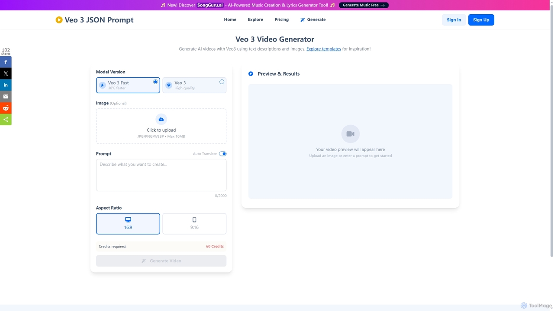
Task: Click the 'Credits required:' label
Action: pos(113,246)
